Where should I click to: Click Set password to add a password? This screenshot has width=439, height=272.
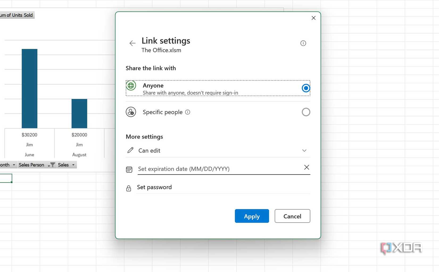tap(154, 187)
